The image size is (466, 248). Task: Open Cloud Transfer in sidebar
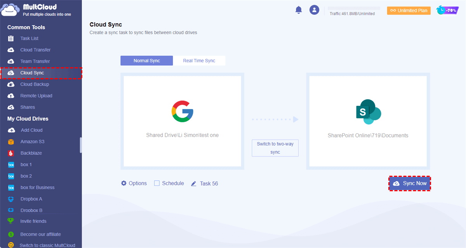[x=36, y=50]
